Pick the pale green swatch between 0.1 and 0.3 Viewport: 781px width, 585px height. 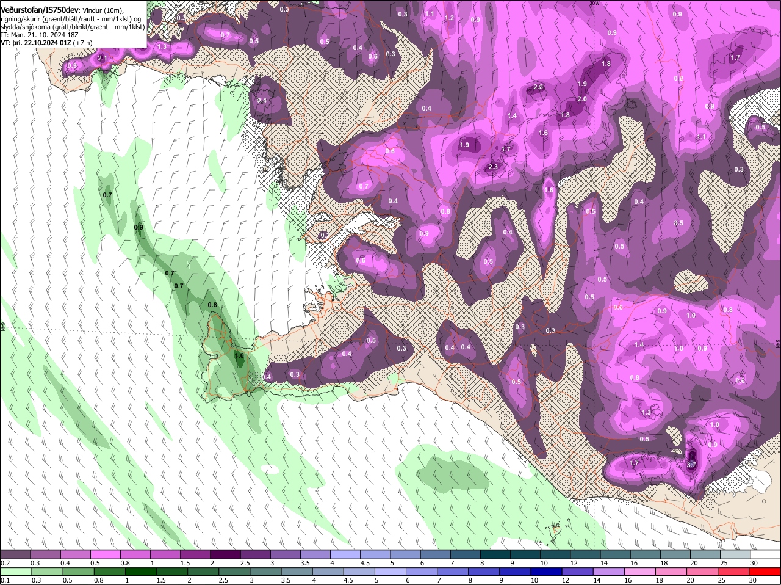click(15, 571)
